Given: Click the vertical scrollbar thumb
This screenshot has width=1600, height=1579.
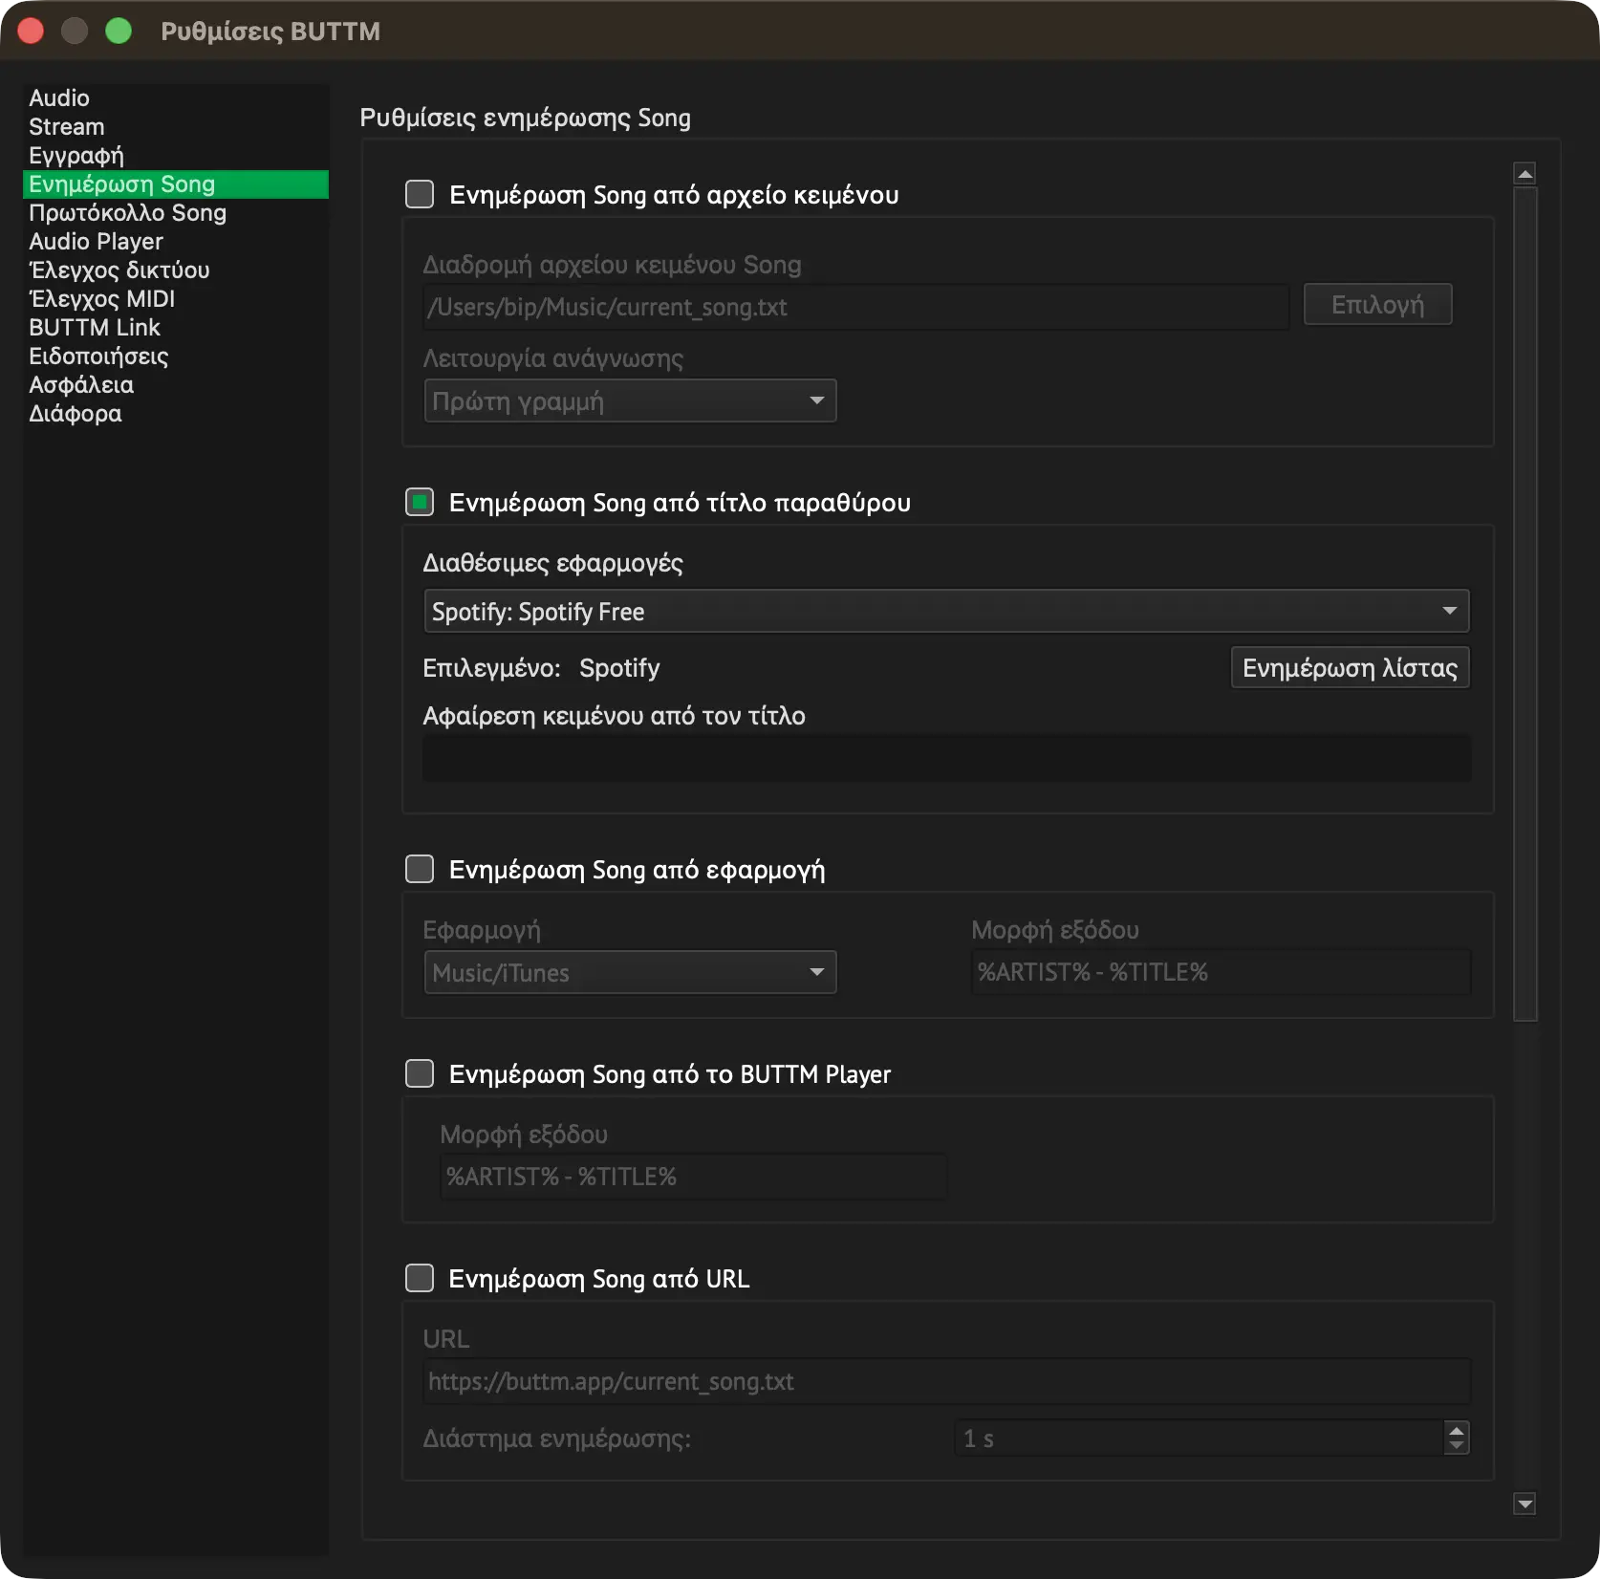Looking at the screenshot, I should tap(1525, 604).
